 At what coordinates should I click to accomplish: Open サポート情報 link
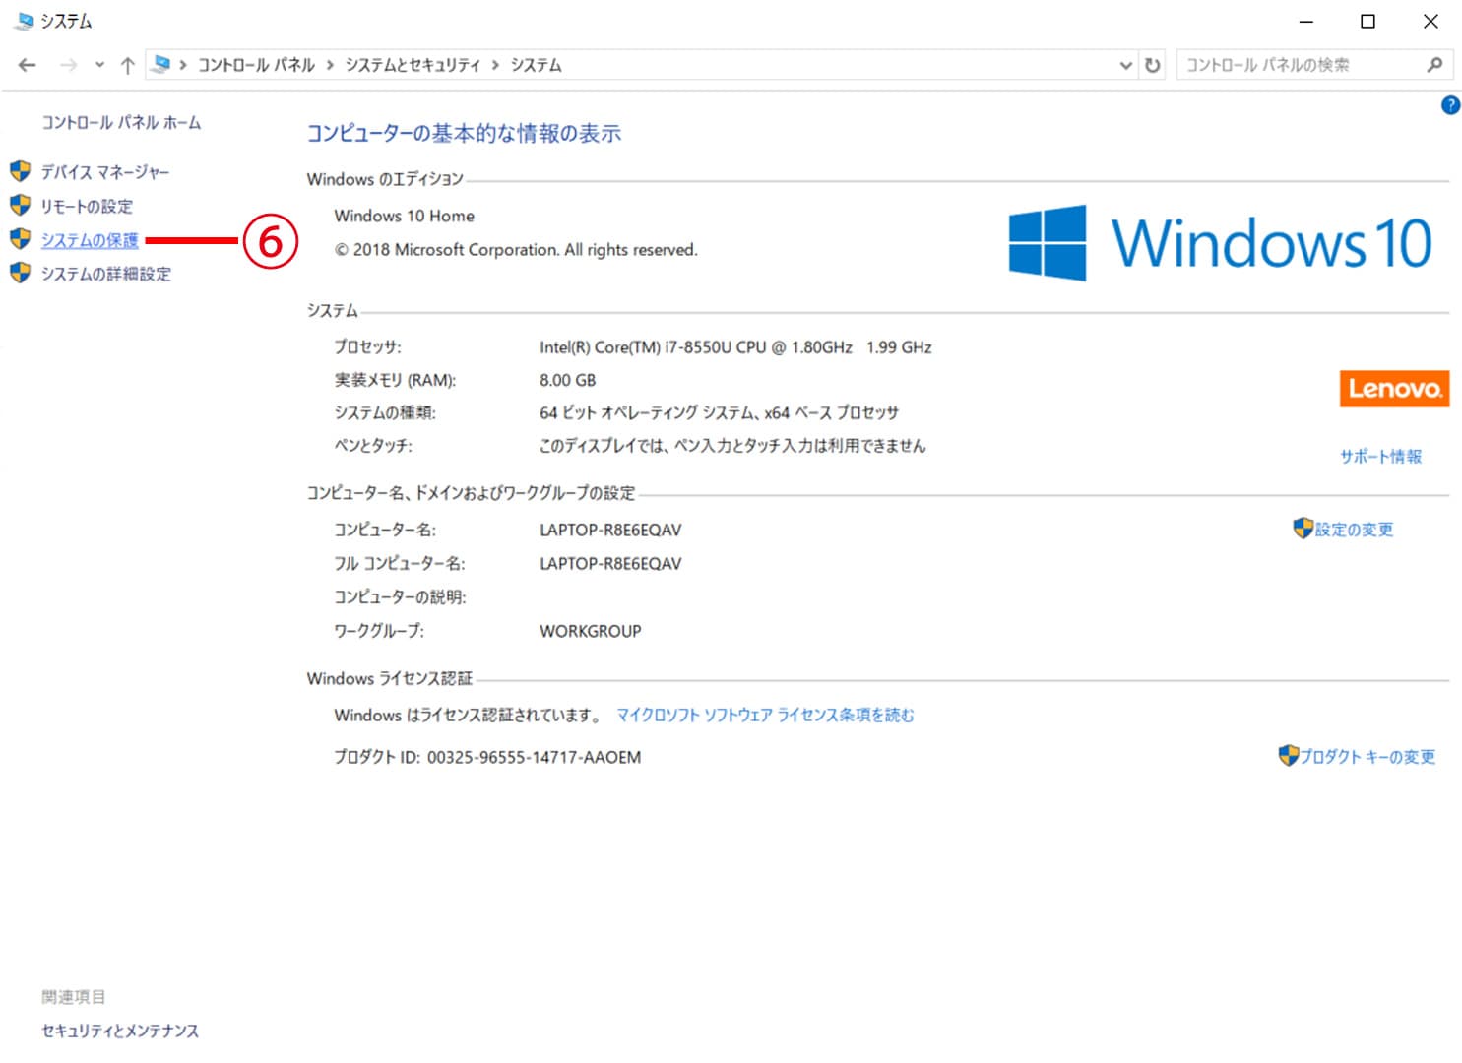coord(1380,456)
